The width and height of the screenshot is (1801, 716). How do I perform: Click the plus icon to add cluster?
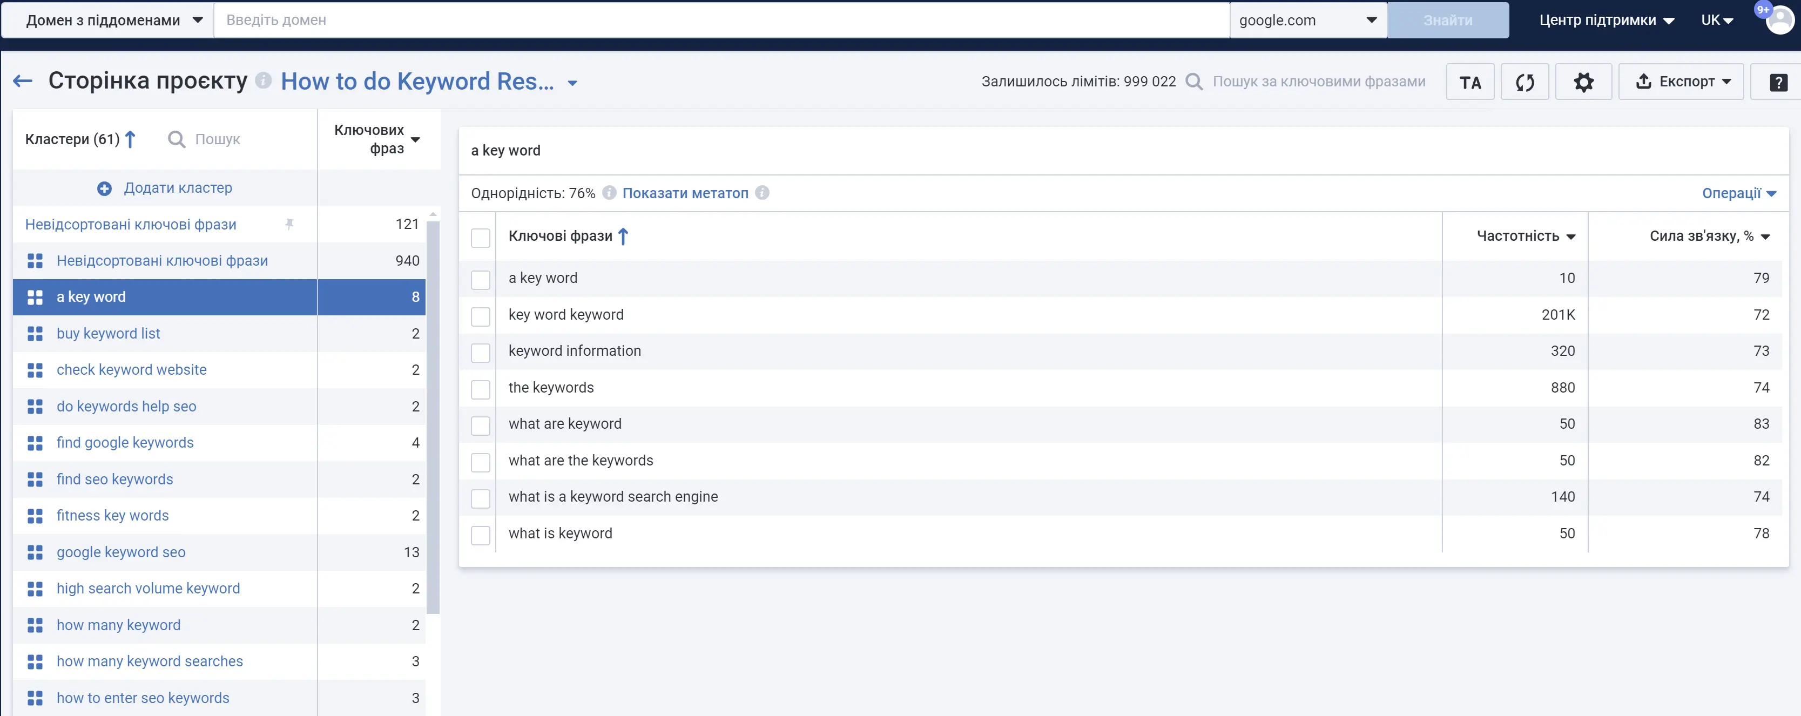tap(104, 188)
